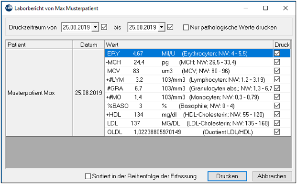Toggle print checkbox for -MCH row

[277, 62]
